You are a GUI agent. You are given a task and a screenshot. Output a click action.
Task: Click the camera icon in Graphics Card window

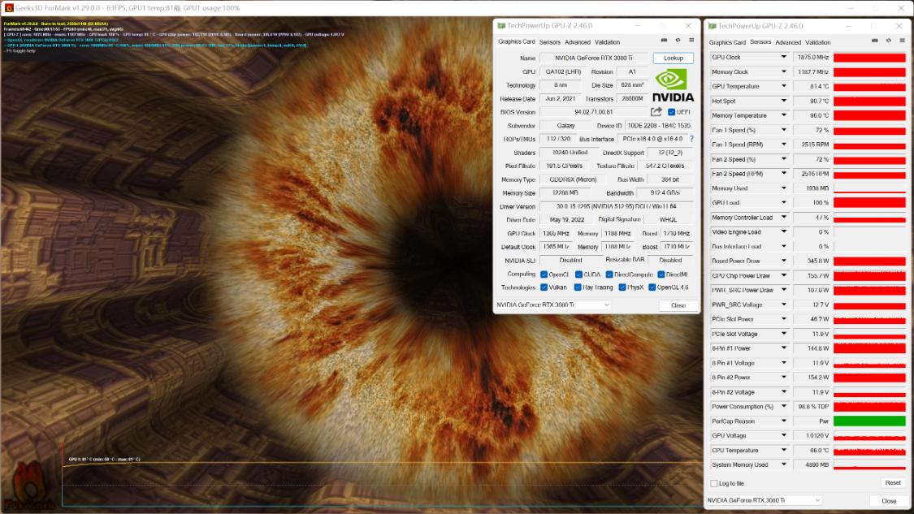(664, 40)
